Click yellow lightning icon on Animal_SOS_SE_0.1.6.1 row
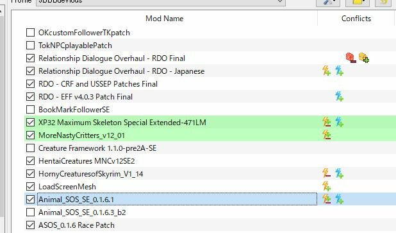The height and width of the screenshot is (233, 396). click(x=326, y=200)
